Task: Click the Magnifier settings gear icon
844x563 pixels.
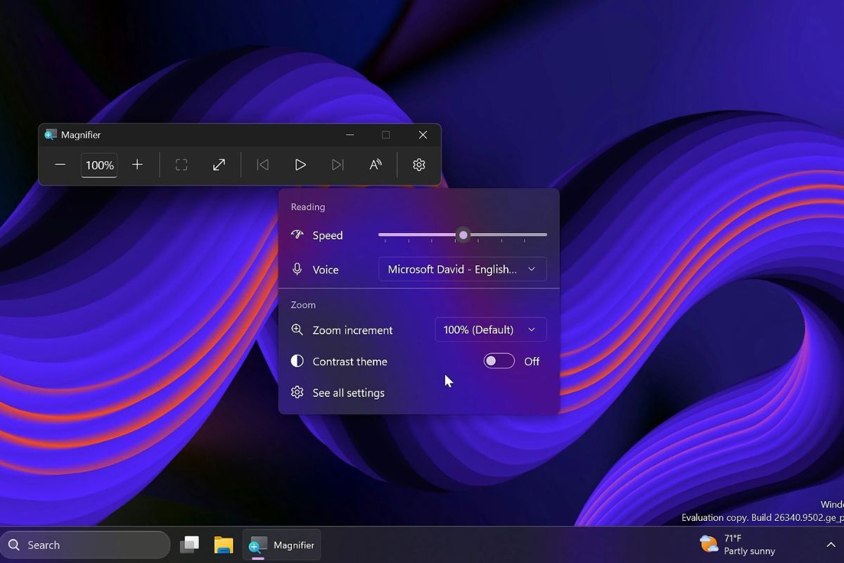Action: coord(419,165)
